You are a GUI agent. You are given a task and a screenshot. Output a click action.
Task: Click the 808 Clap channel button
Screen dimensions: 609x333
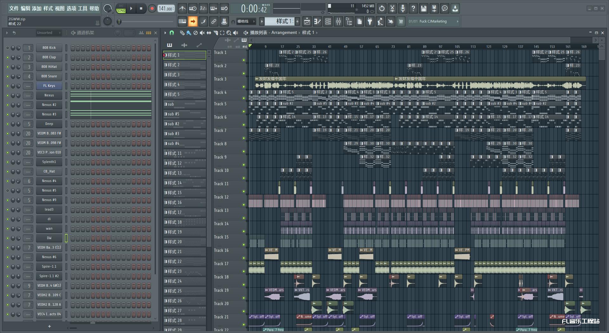point(49,57)
